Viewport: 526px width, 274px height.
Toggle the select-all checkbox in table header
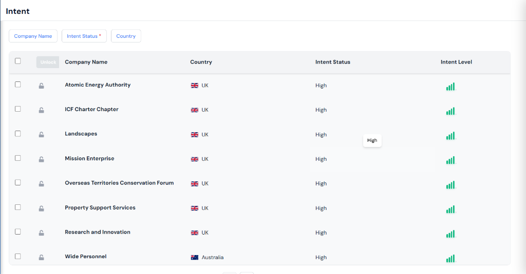click(x=18, y=61)
